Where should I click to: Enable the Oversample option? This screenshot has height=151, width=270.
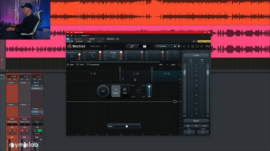click(93, 65)
